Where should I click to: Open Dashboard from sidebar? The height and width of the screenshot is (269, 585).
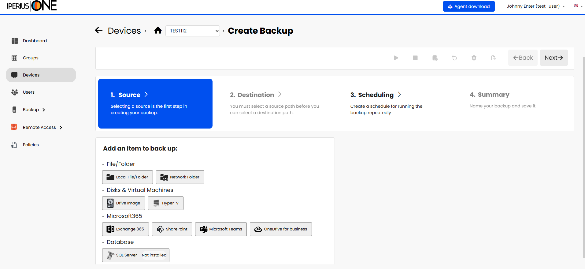click(35, 41)
